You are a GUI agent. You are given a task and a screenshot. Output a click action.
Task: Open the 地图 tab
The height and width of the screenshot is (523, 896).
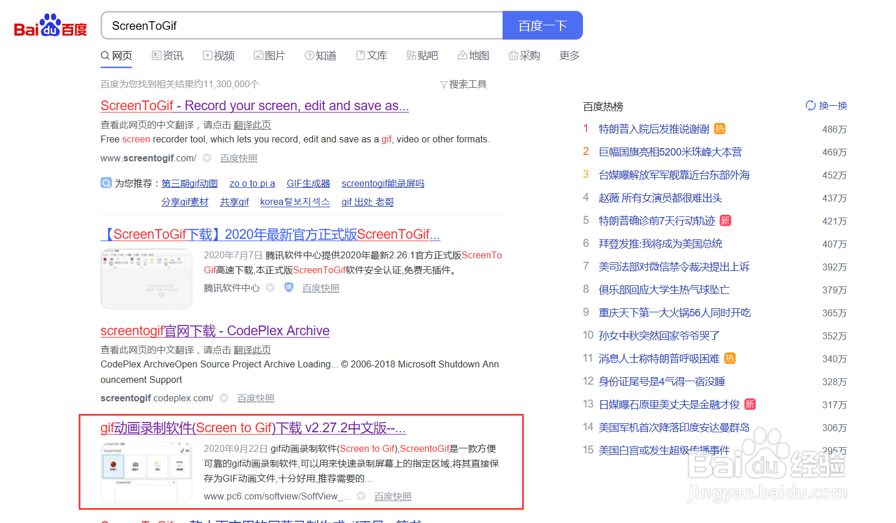pos(473,56)
